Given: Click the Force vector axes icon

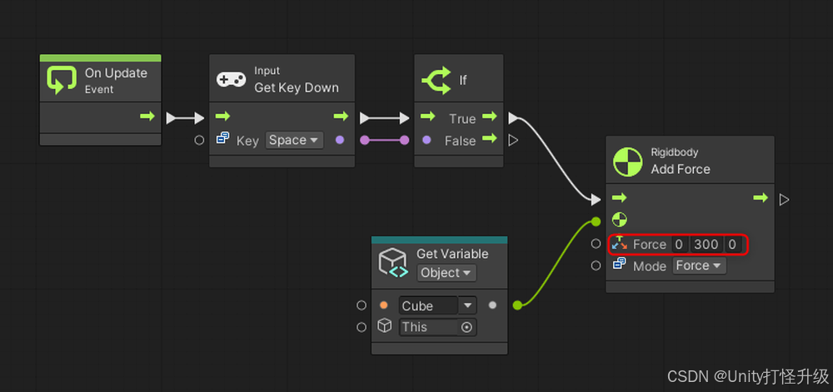Looking at the screenshot, I should (x=620, y=244).
